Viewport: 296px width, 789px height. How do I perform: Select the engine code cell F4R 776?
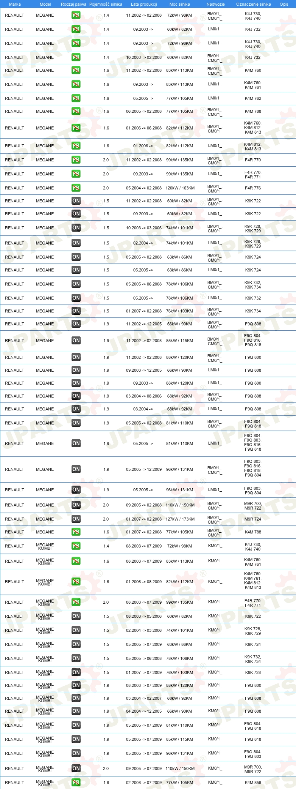click(253, 188)
